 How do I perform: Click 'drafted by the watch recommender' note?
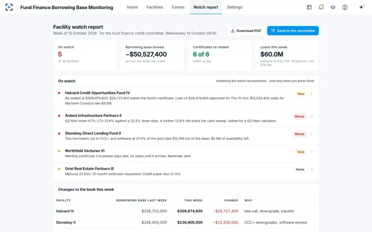241,81
